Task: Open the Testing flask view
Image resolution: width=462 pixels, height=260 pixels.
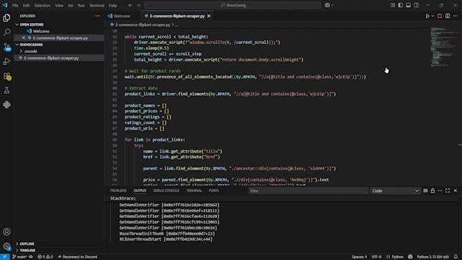Action: [x=7, y=90]
